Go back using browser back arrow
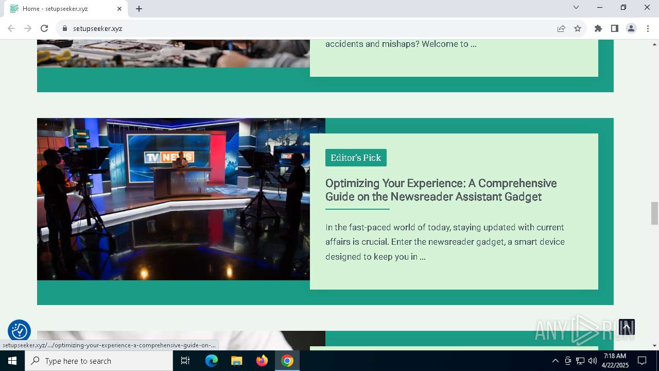659x371 pixels. [11, 28]
